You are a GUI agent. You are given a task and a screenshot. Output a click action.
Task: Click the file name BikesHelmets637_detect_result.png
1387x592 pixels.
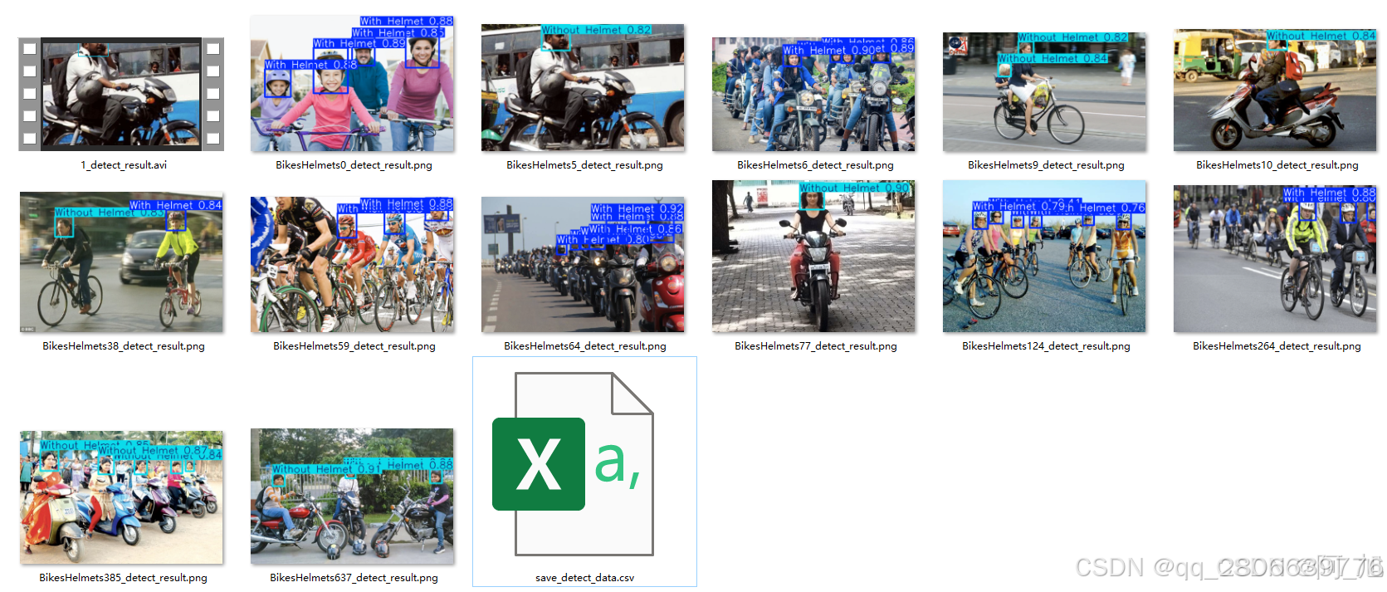tap(354, 578)
